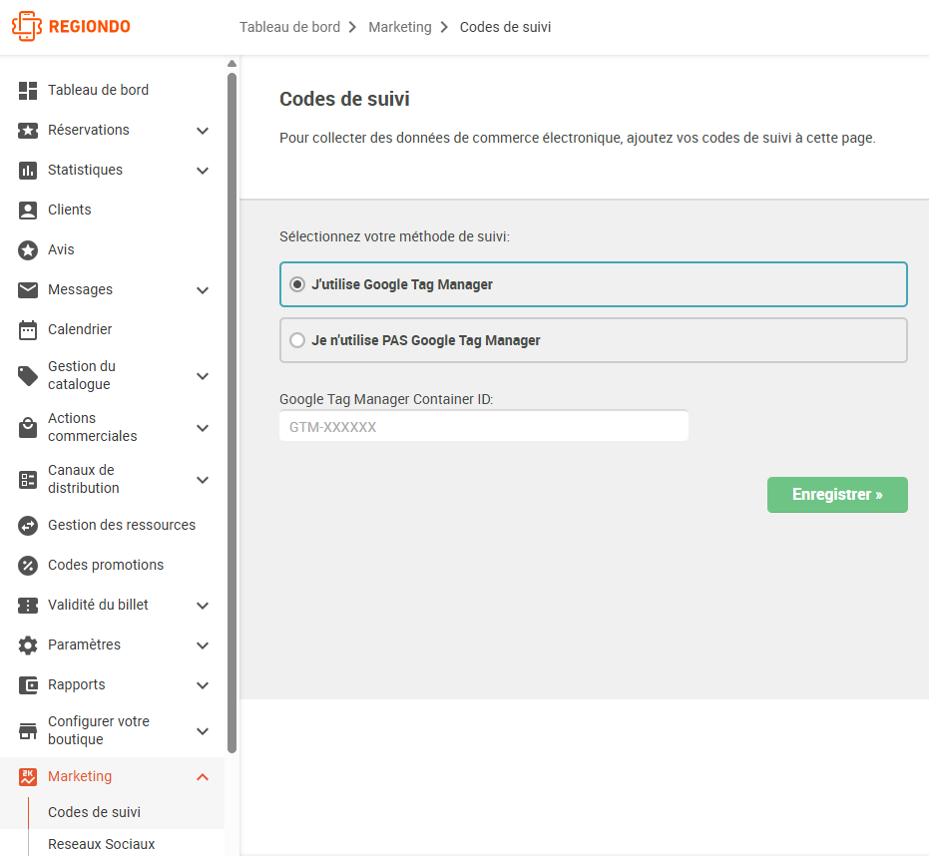Viewport: 929px width, 856px height.
Task: Open the Avis menu item
Action: click(x=61, y=249)
